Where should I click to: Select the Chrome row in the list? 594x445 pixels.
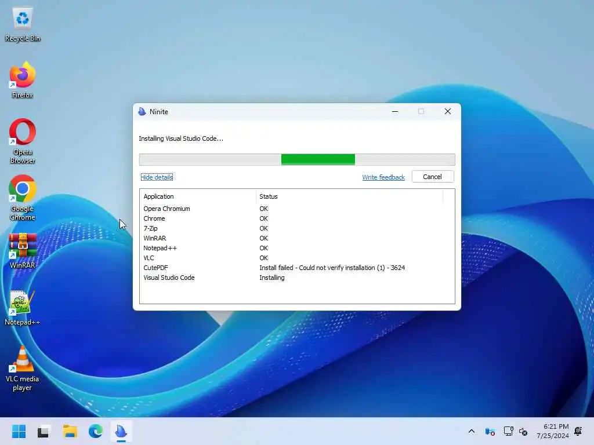pos(297,218)
